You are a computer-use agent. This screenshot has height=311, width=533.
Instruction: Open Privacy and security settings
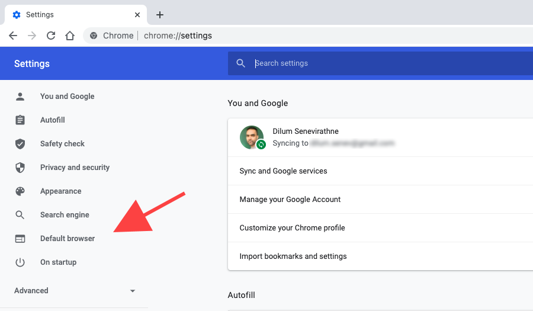point(75,167)
